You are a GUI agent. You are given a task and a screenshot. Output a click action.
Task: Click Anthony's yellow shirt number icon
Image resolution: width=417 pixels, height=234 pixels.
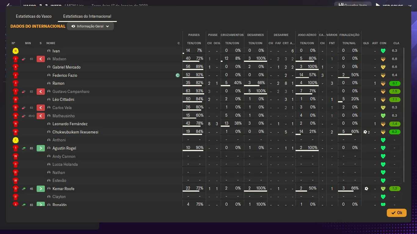pyautogui.click(x=16, y=140)
